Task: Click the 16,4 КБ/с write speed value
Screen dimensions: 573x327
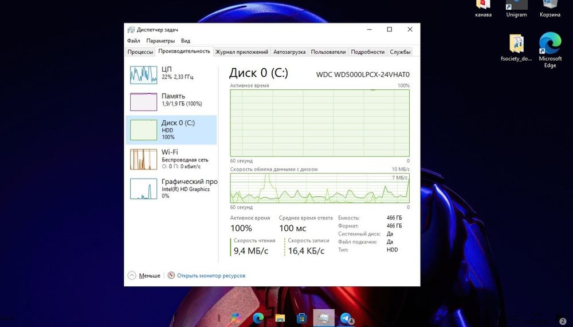Action: [x=306, y=251]
